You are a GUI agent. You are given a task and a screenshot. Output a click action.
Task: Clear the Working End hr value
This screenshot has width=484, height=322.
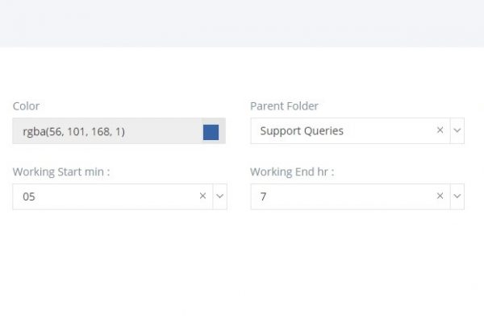coord(440,196)
